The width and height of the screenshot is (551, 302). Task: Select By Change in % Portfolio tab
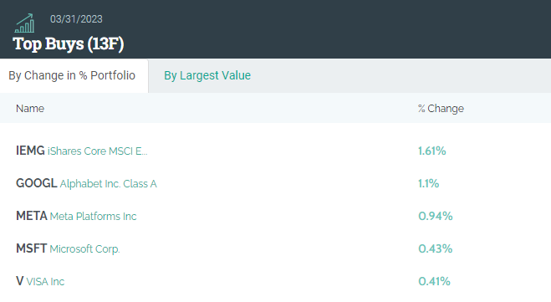point(72,75)
